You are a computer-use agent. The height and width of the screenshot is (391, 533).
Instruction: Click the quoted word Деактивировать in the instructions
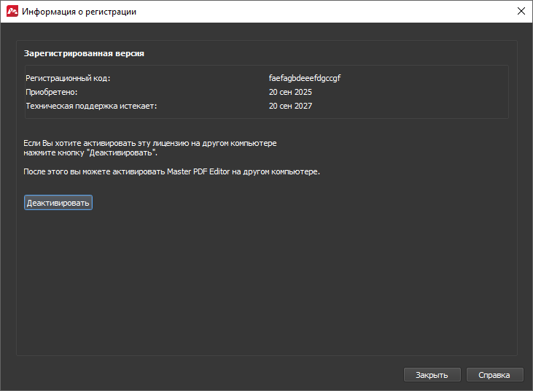click(123, 153)
